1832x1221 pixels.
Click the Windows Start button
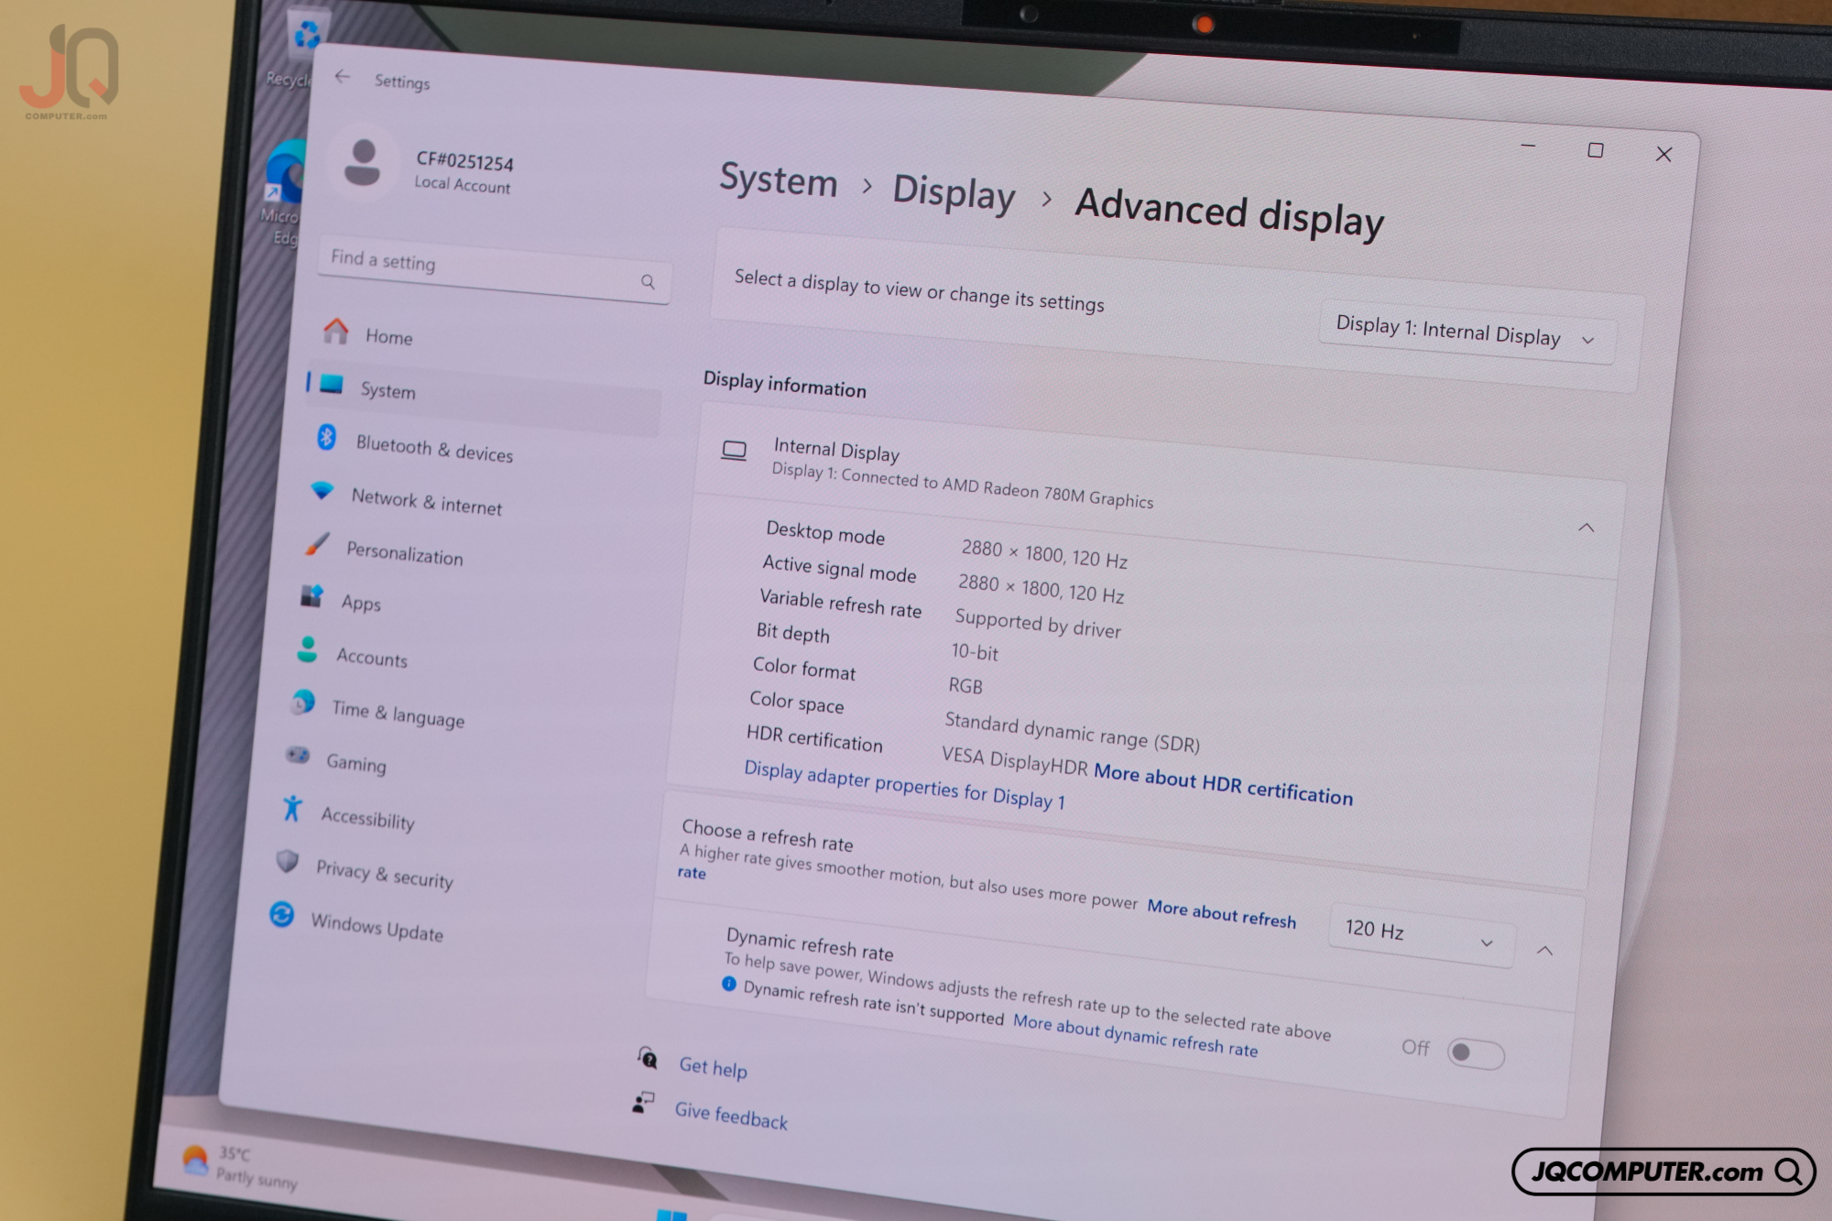coord(671,1215)
